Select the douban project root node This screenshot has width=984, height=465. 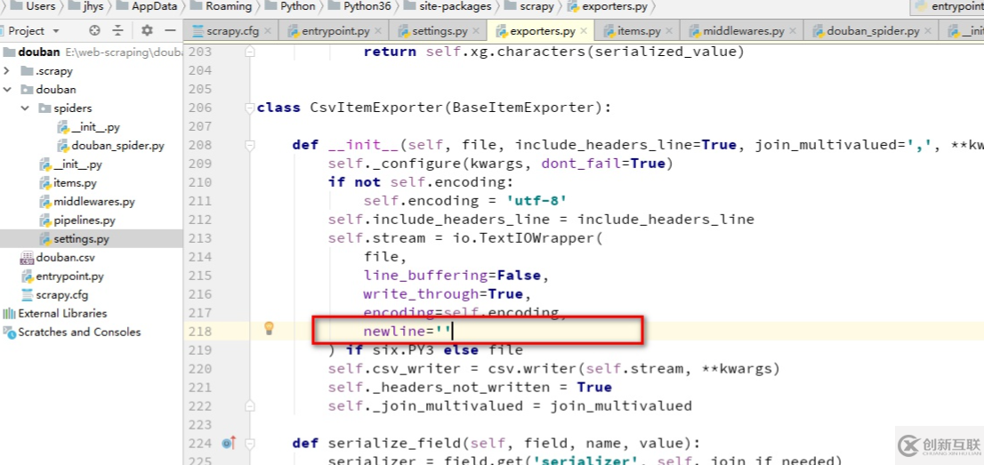coord(92,52)
